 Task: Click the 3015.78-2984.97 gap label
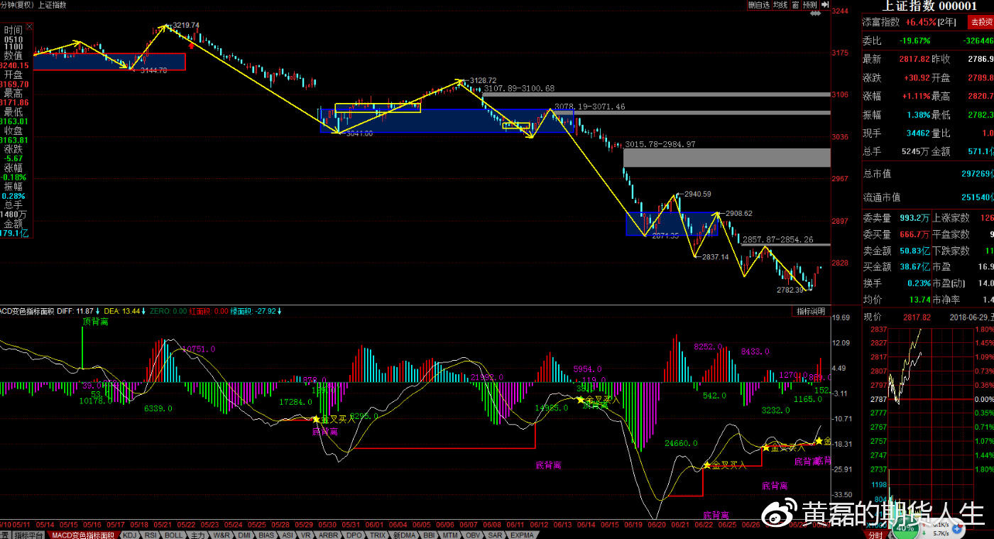[x=660, y=144]
